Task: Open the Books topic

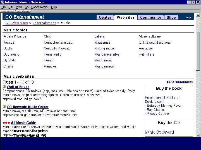Action: 8,48
